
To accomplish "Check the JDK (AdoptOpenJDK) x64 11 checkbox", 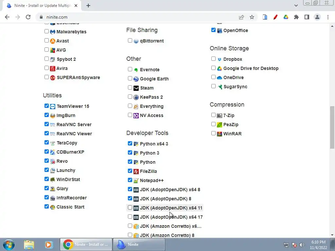I will coord(130,208).
